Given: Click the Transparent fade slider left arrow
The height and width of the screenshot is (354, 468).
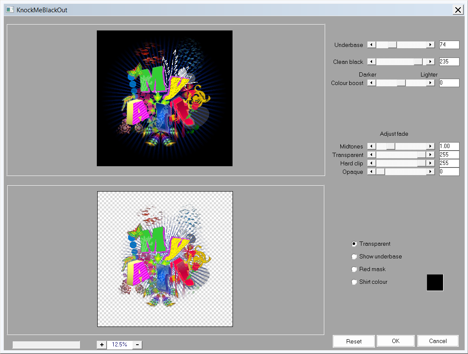Looking at the screenshot, I should [x=371, y=155].
